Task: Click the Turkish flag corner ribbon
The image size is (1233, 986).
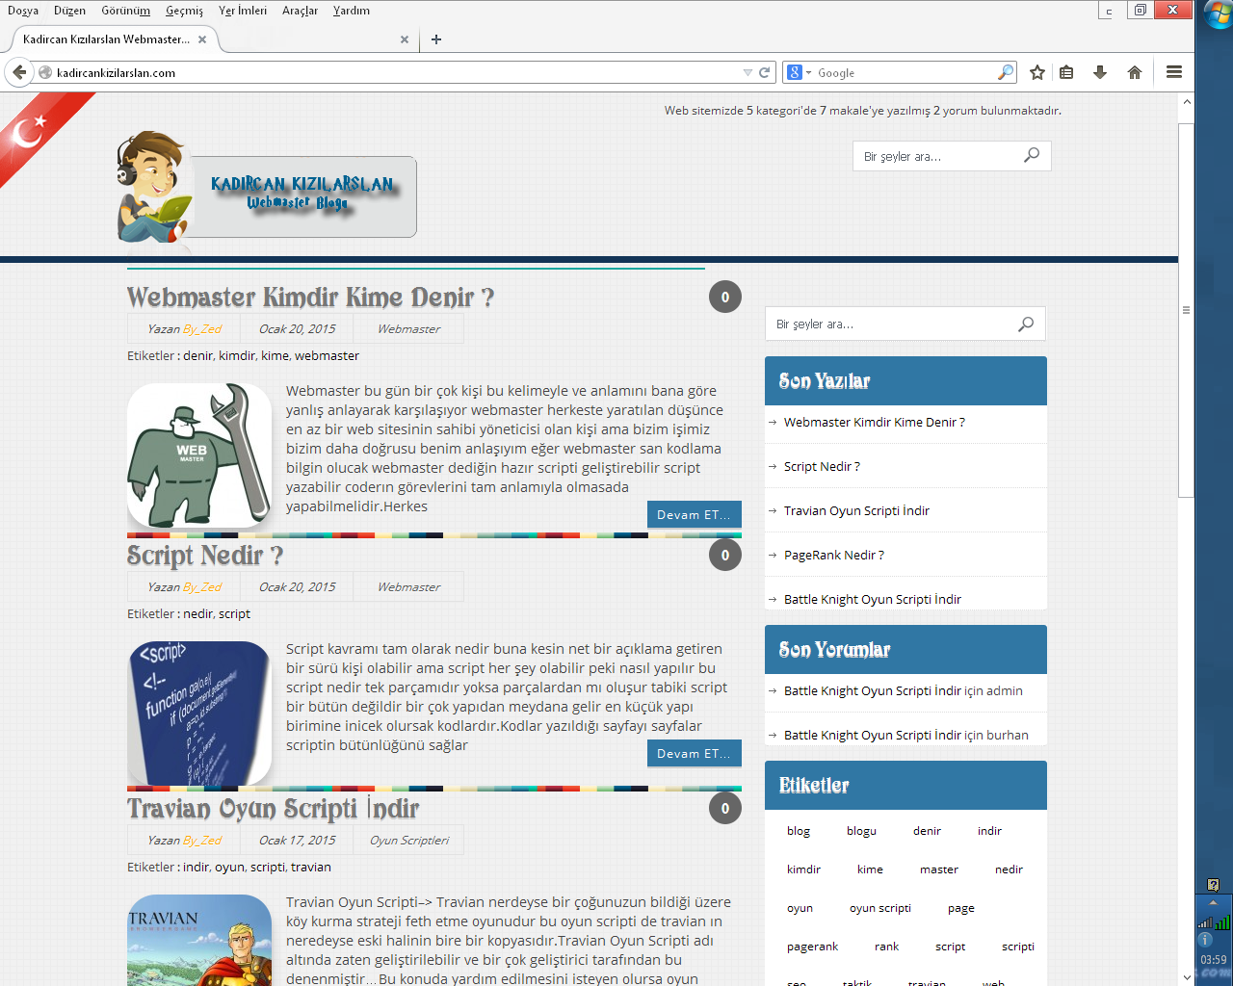Action: (x=34, y=130)
